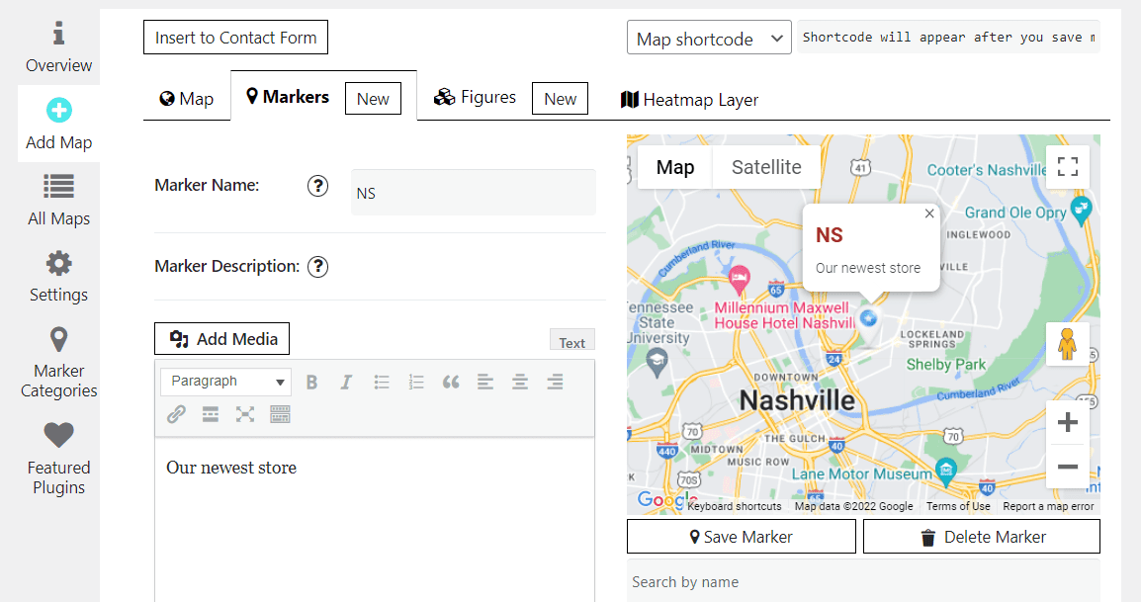Image resolution: width=1141 pixels, height=602 pixels.
Task: Enter fullscreen map view
Action: pyautogui.click(x=1068, y=167)
